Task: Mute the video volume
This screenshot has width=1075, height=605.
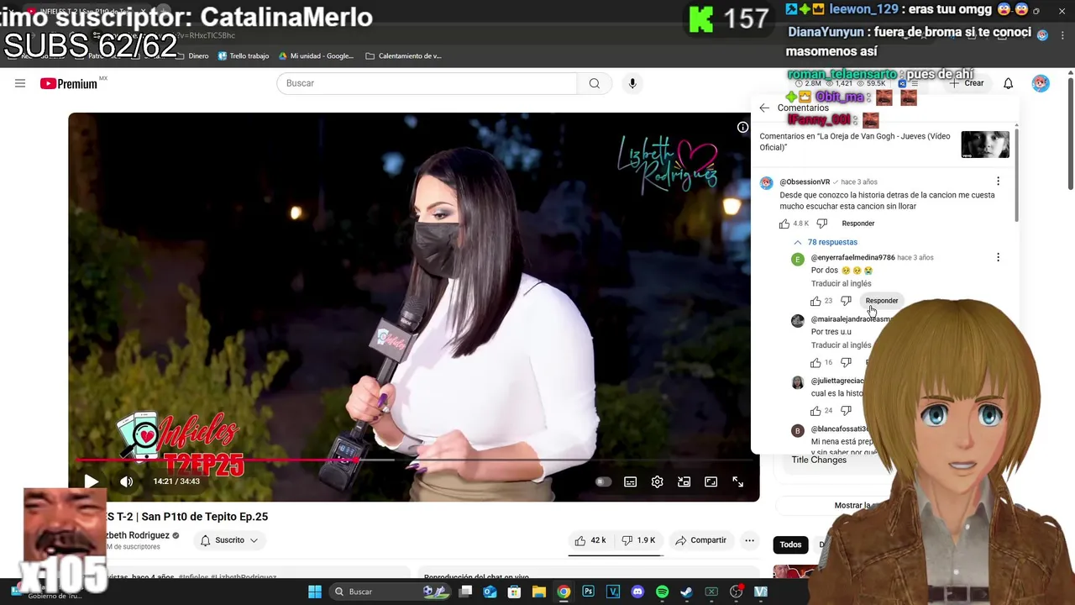Action: tap(126, 481)
